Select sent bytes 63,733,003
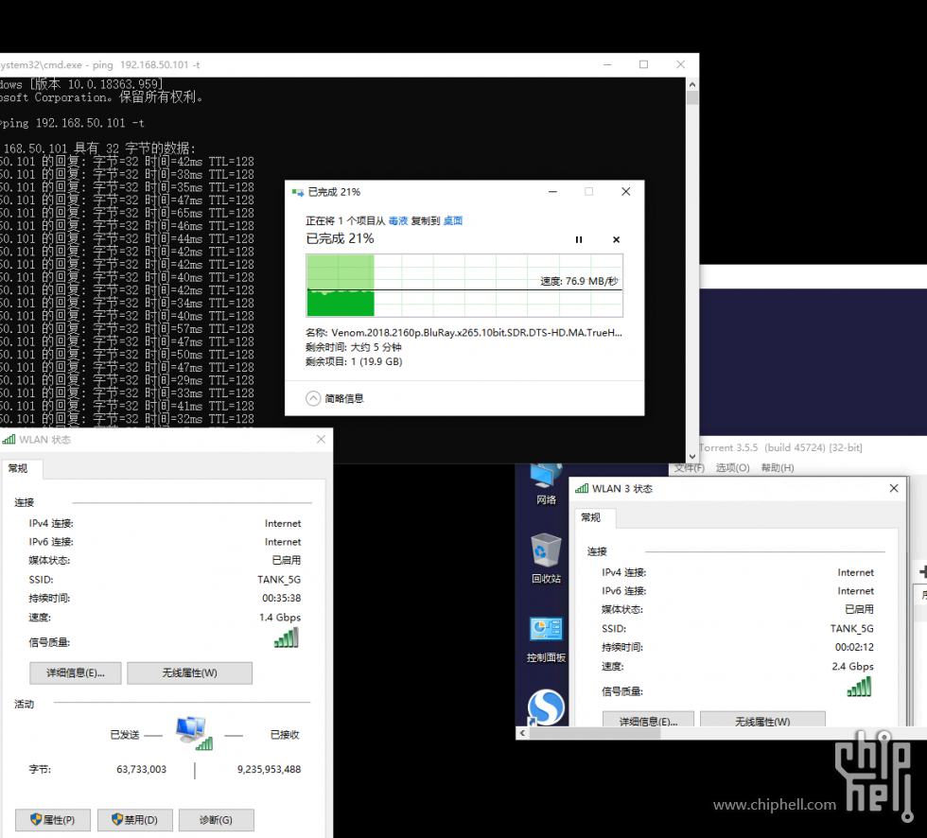927x838 pixels. (x=141, y=769)
